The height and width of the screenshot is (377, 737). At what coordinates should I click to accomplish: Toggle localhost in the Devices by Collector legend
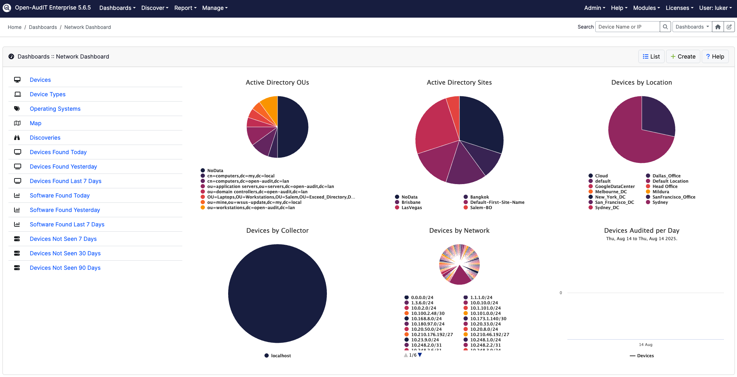pos(278,355)
